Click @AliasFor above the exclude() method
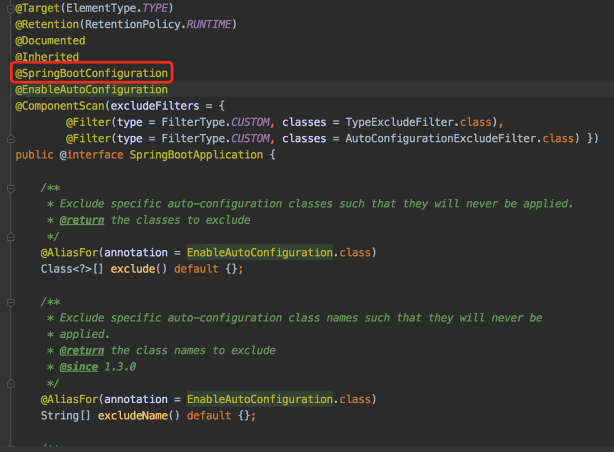Viewport: 614px width, 452px height. [x=69, y=253]
